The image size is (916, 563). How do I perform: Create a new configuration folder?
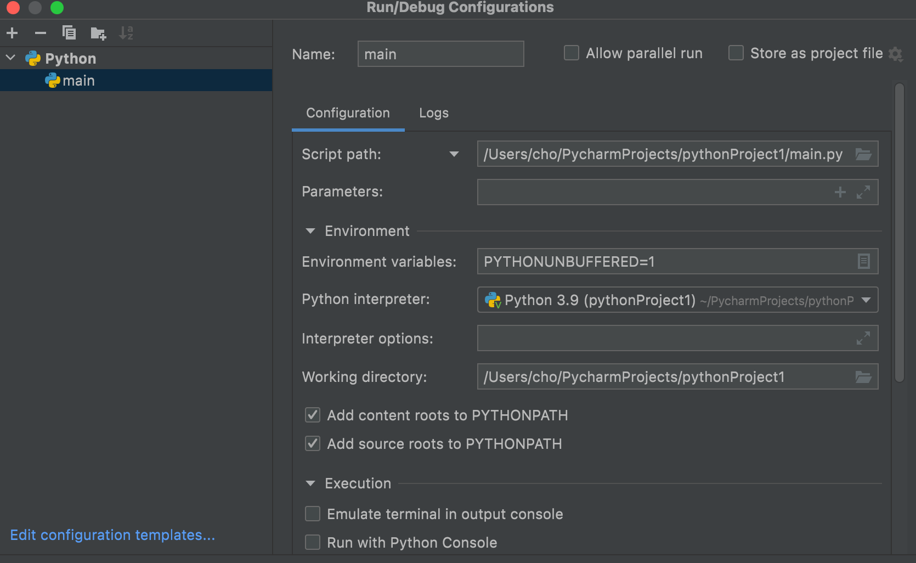(x=98, y=33)
